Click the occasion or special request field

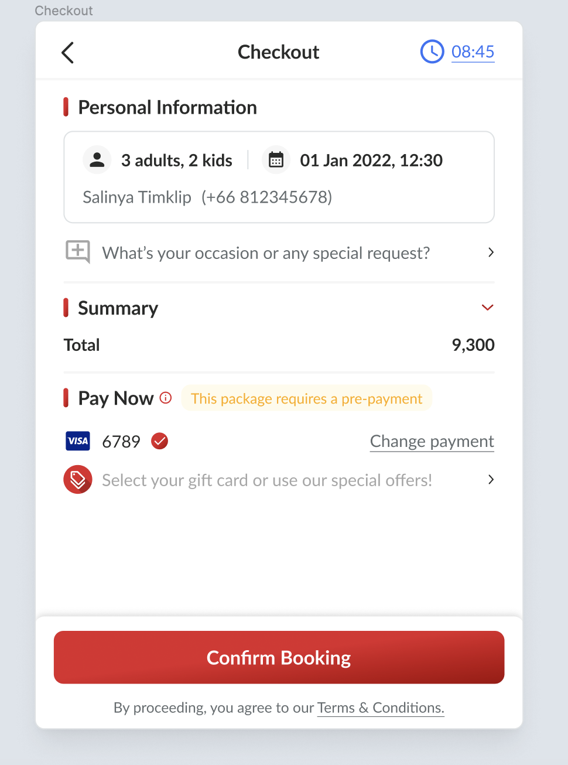pyautogui.click(x=266, y=253)
